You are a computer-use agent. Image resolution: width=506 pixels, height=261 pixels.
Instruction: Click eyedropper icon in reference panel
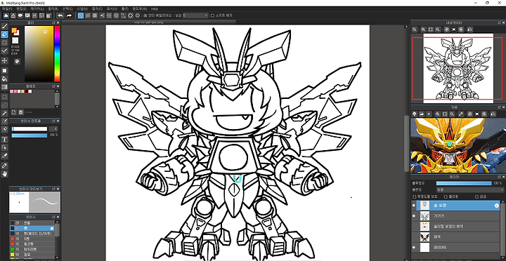pyautogui.click(x=461, y=114)
